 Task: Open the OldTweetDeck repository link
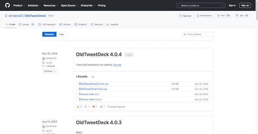click(36, 16)
